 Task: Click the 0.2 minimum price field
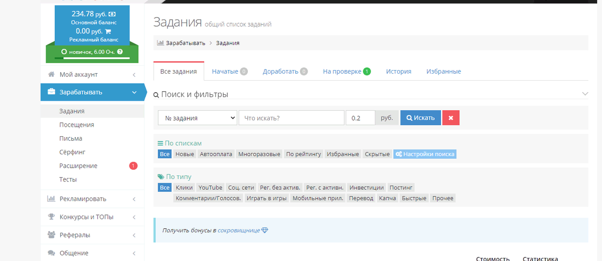tap(360, 118)
